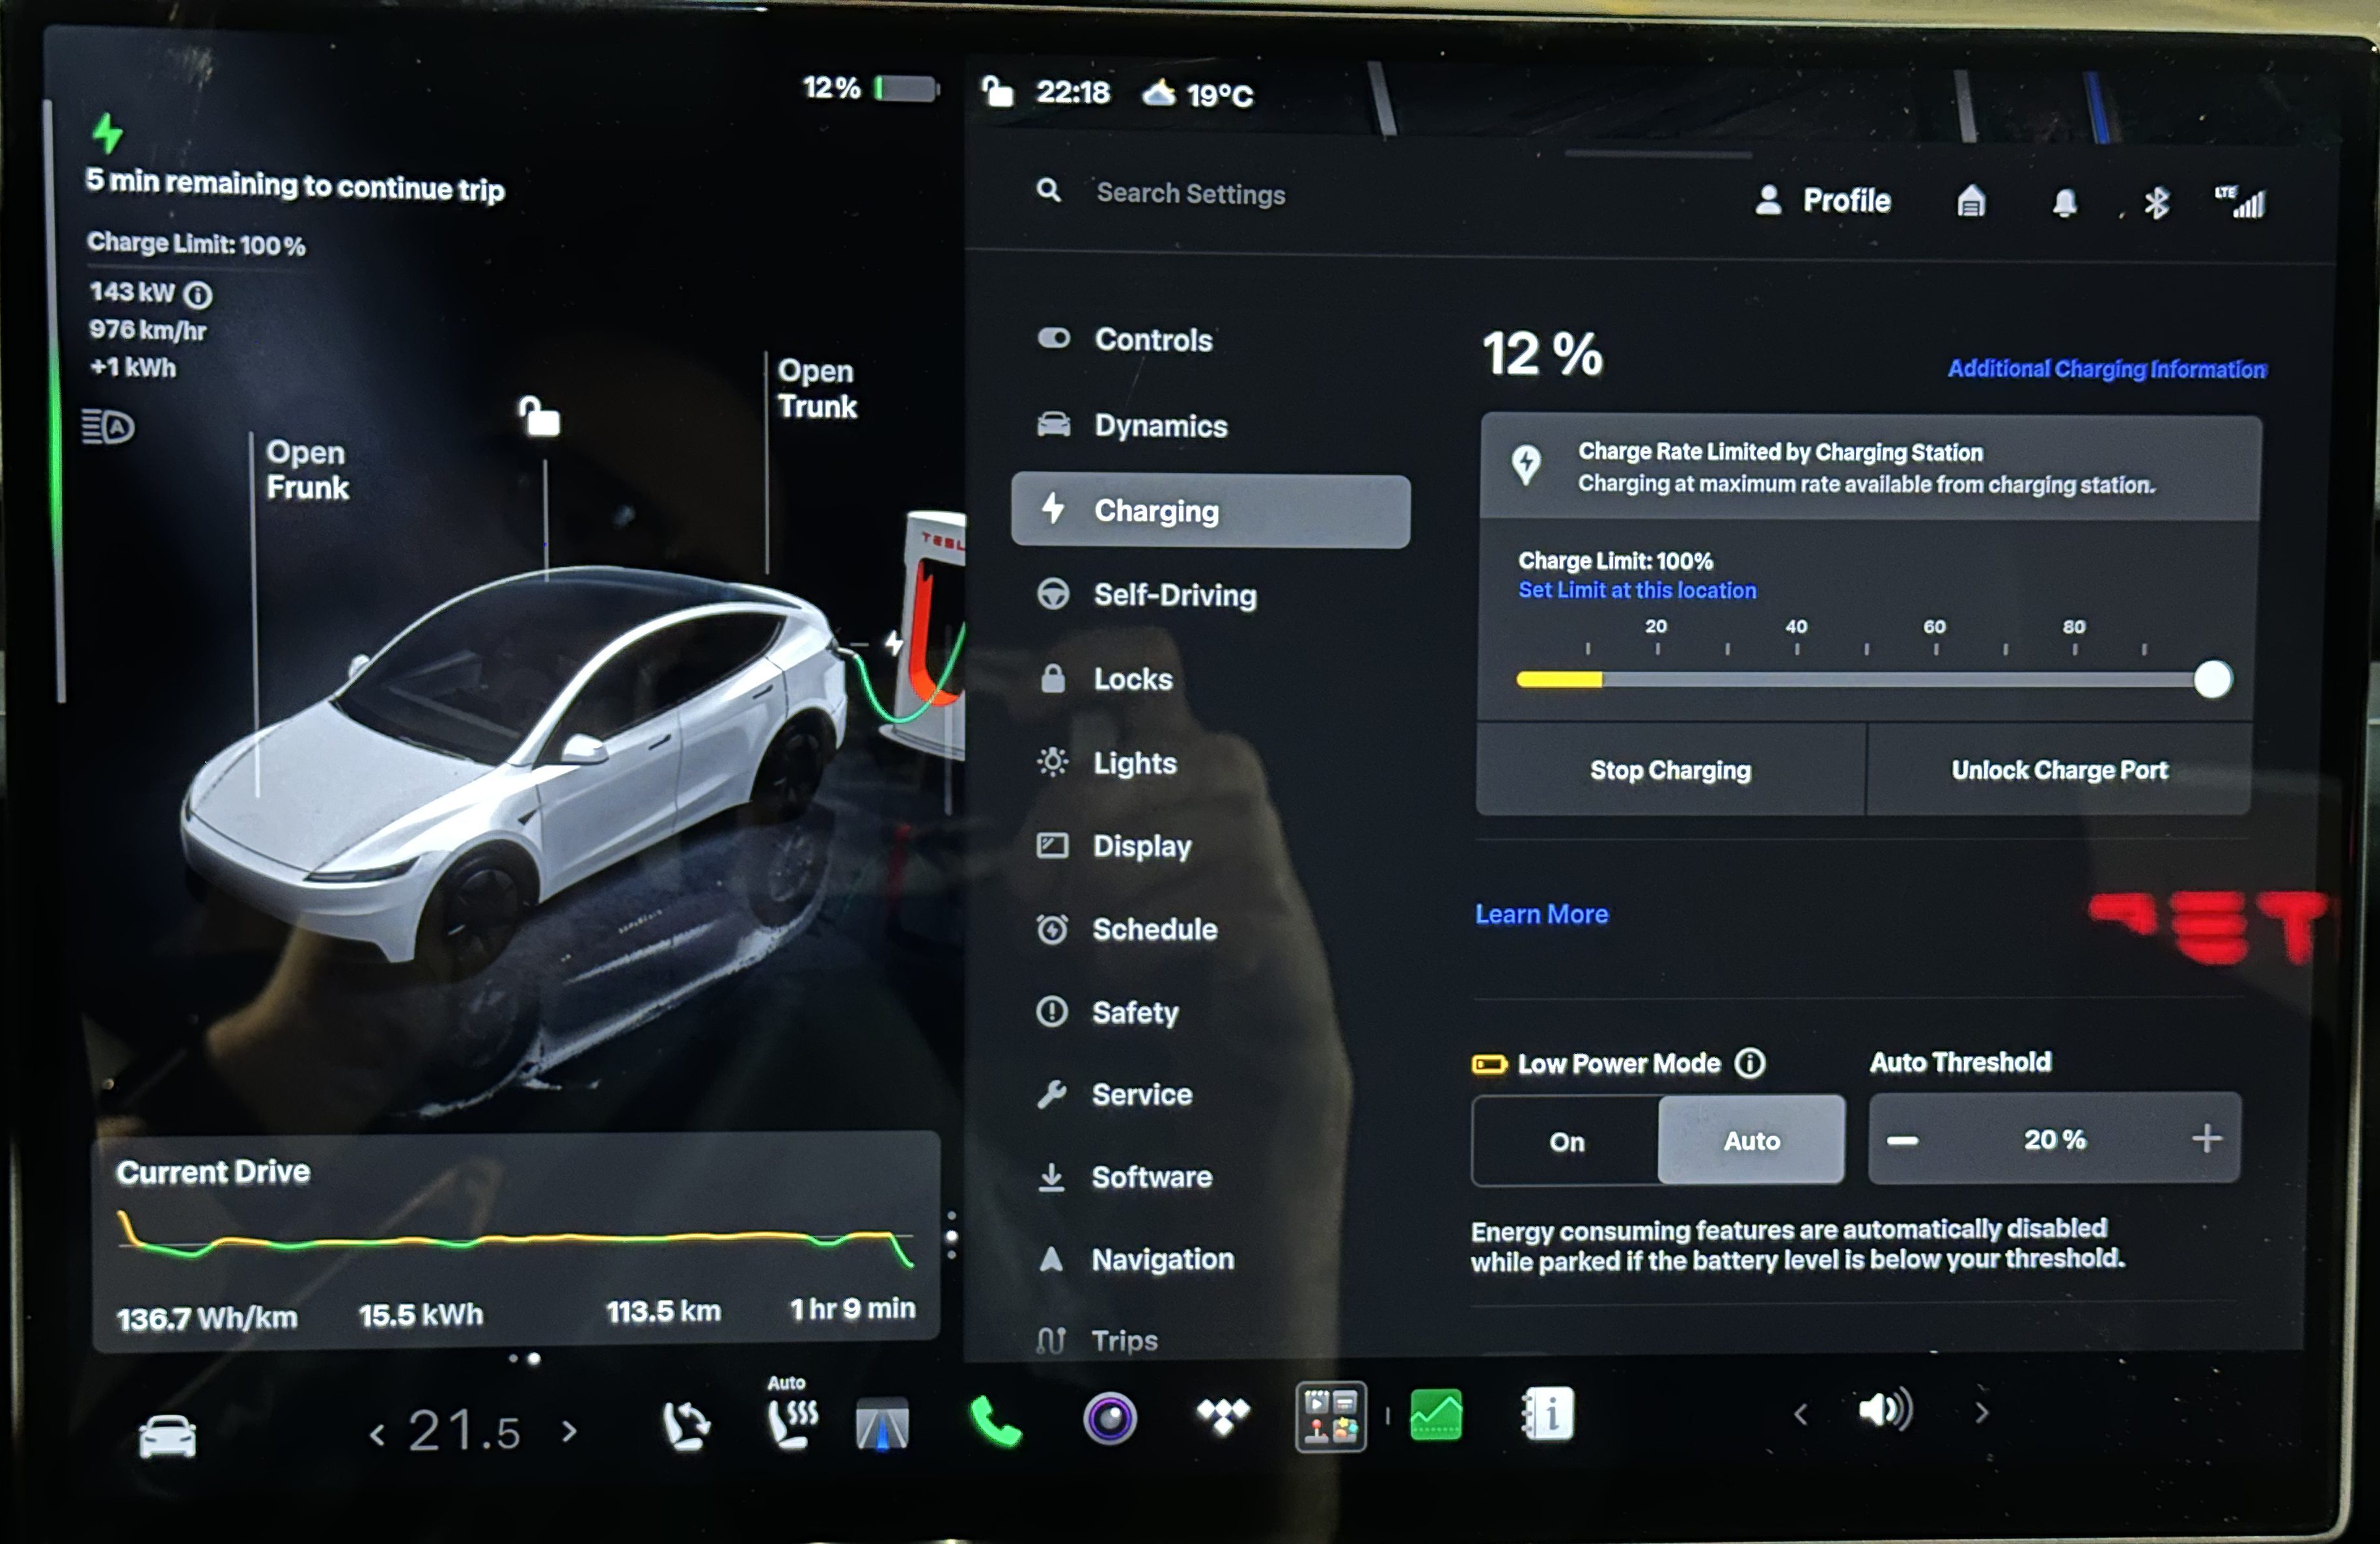
Task: Toggle the Auto heated seat icon
Action: (x=792, y=1414)
